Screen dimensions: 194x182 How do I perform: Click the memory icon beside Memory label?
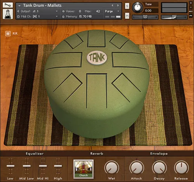coord(63,17)
